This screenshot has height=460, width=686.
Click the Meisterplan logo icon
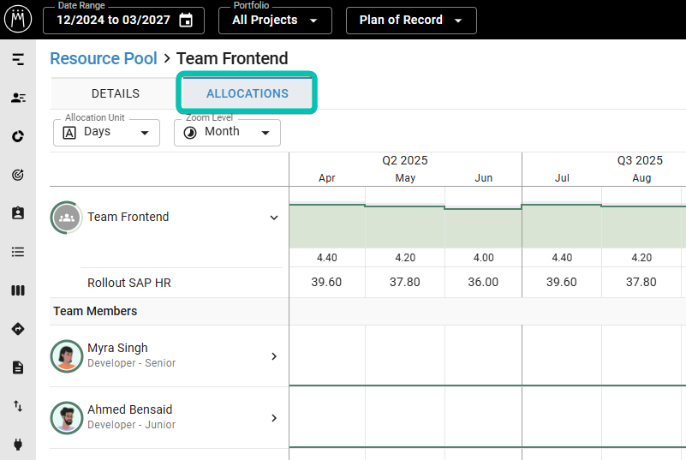18,19
